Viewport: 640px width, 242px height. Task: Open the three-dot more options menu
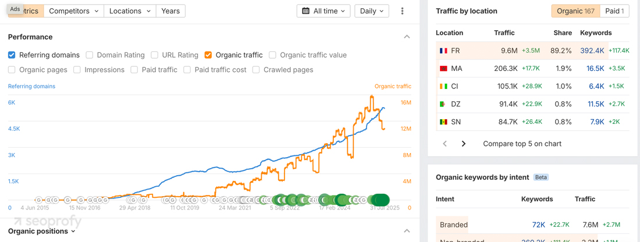pos(403,11)
